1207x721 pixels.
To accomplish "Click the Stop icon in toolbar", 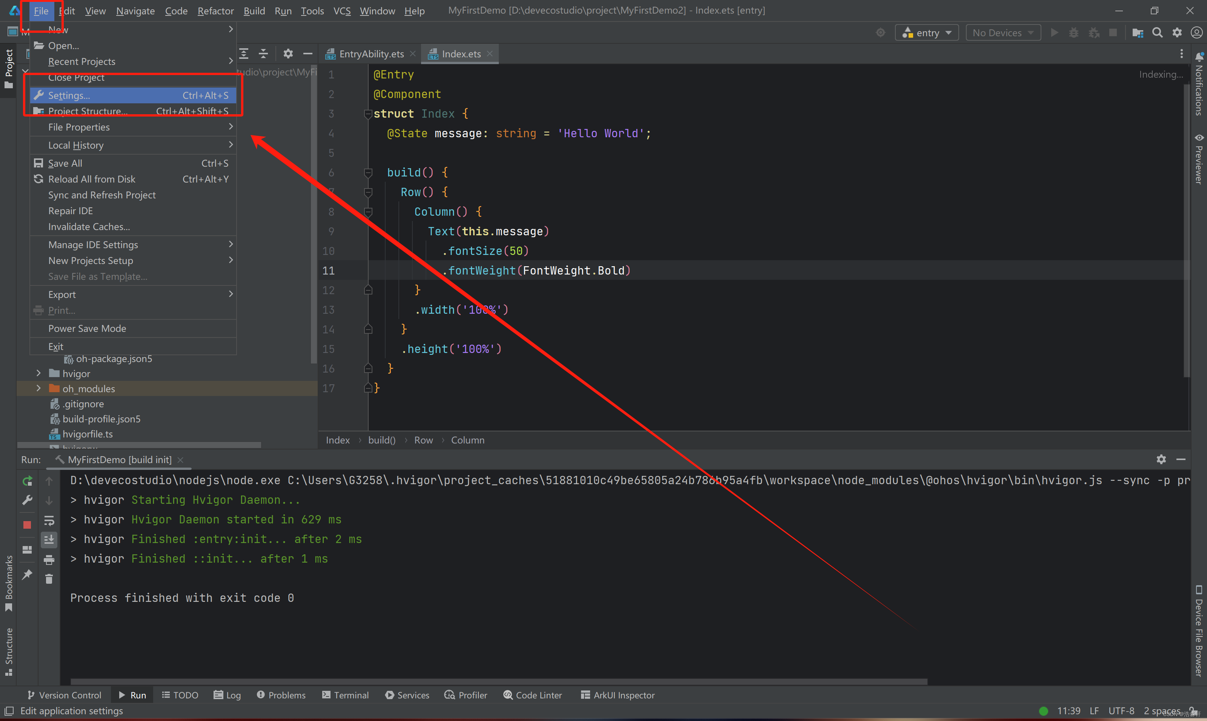I will pyautogui.click(x=1113, y=32).
